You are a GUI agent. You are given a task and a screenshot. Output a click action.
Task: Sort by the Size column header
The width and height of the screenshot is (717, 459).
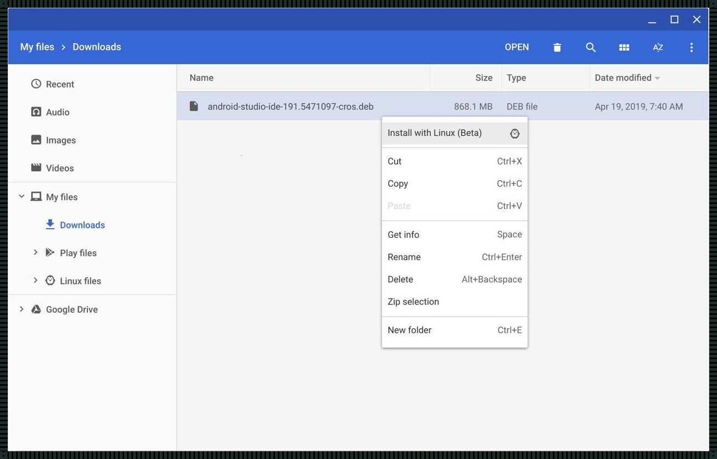(484, 78)
